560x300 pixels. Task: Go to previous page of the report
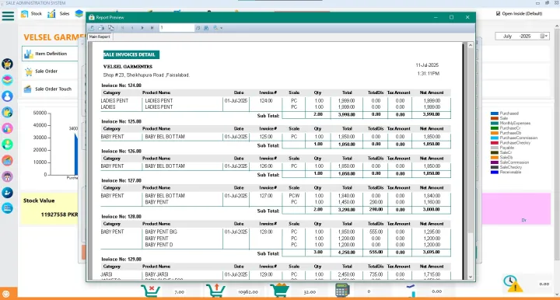[x=132, y=28]
